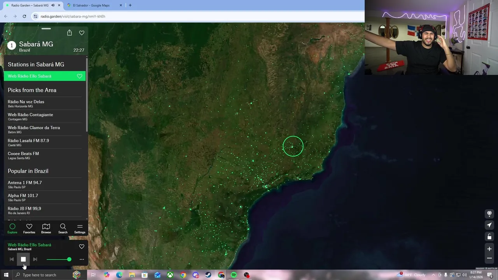Click the station list scrollbar
498x280 pixels.
pos(87,95)
